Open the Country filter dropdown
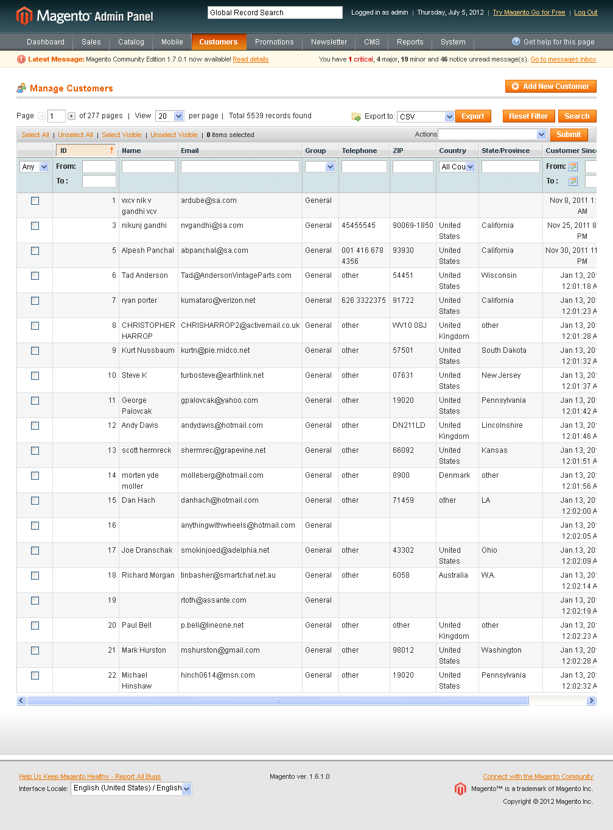613x830 pixels. pyautogui.click(x=457, y=166)
